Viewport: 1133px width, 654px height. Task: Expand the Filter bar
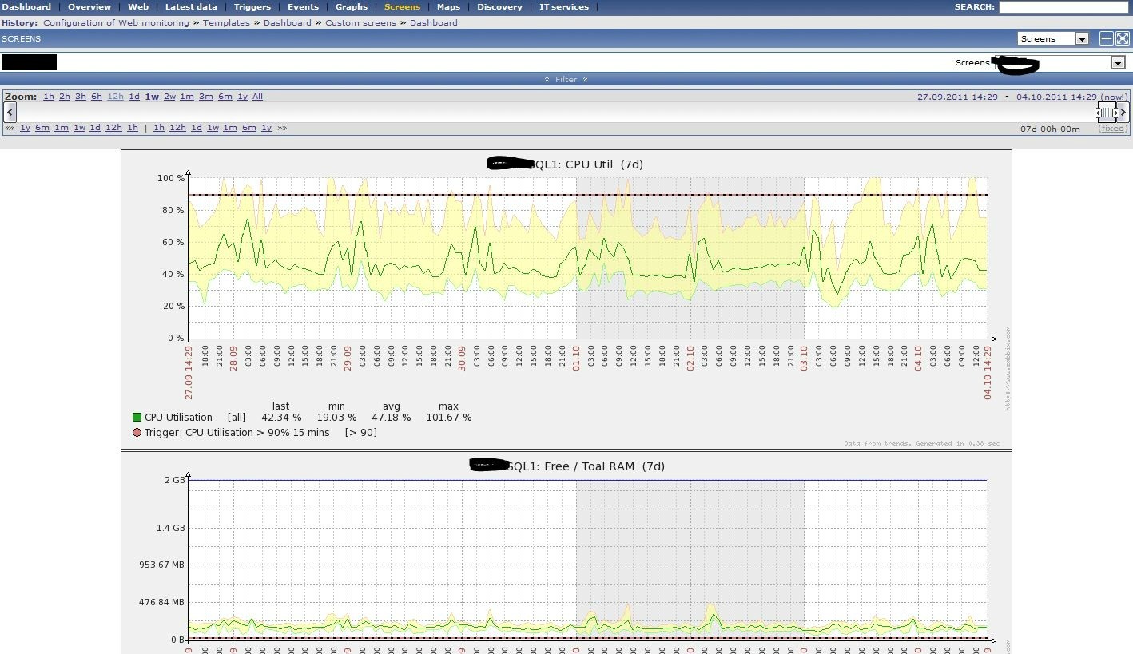coord(566,79)
